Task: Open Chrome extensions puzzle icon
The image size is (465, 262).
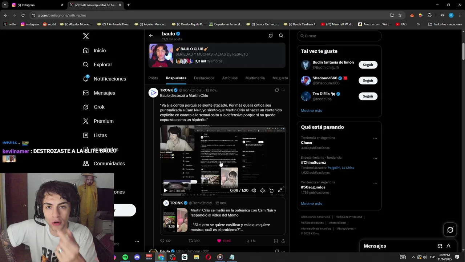Action: [x=429, y=15]
